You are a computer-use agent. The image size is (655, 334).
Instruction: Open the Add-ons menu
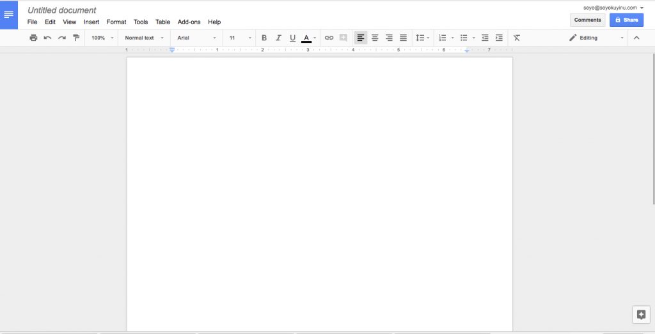[189, 22]
